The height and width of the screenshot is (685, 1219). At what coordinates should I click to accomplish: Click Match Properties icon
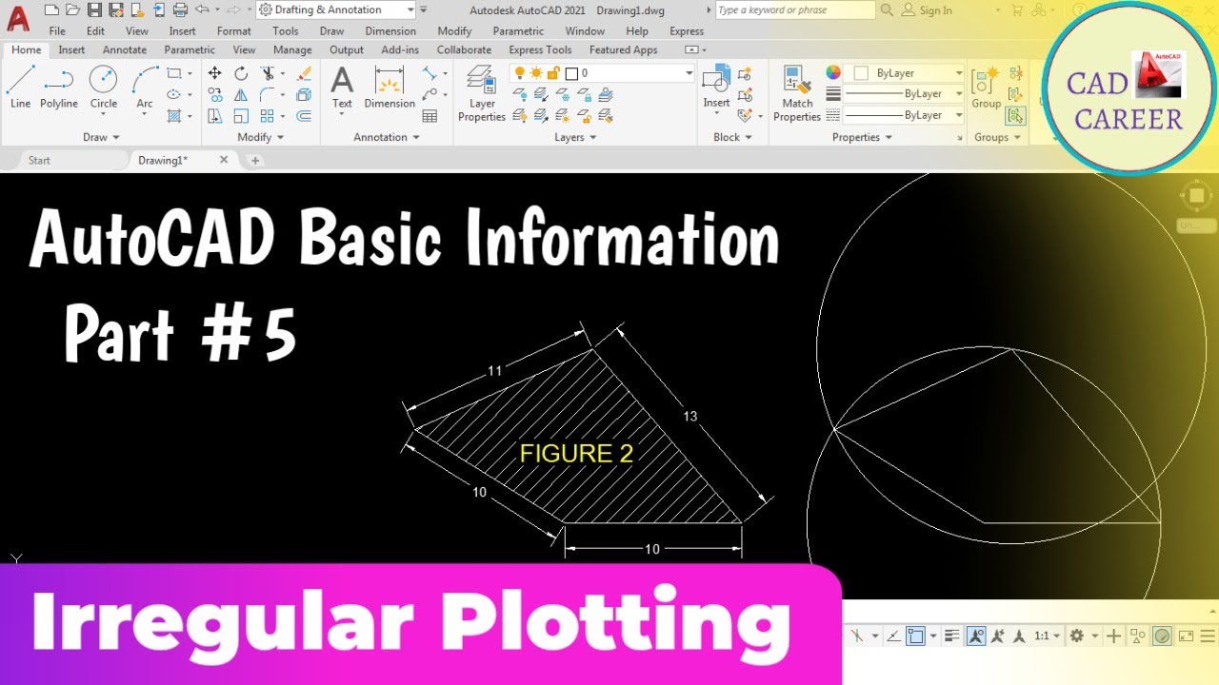(x=797, y=93)
